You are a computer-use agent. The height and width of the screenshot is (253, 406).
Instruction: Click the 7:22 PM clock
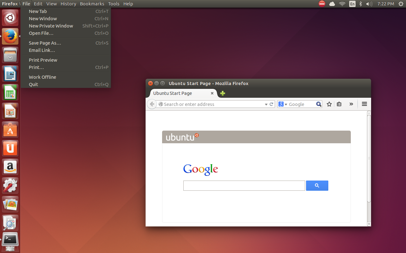pyautogui.click(x=386, y=4)
